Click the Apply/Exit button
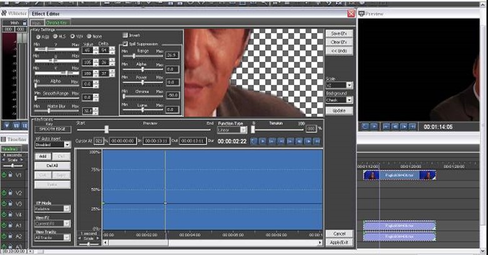This screenshot has height=255, width=488. (x=339, y=242)
